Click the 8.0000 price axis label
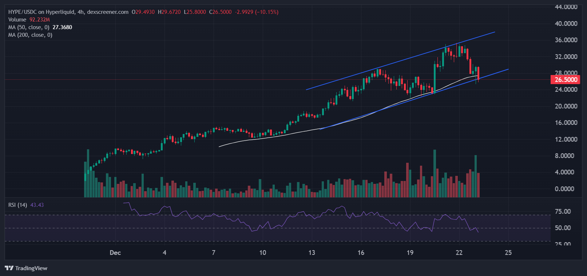The image size is (587, 276). pos(564,156)
